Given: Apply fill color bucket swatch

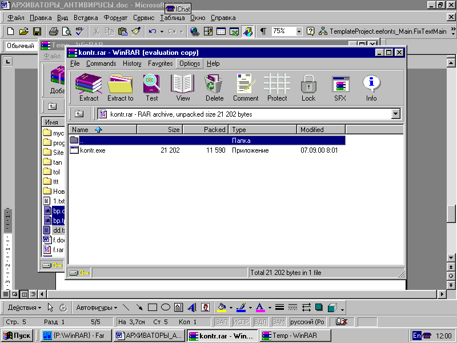Looking at the screenshot, I should [x=222, y=308].
